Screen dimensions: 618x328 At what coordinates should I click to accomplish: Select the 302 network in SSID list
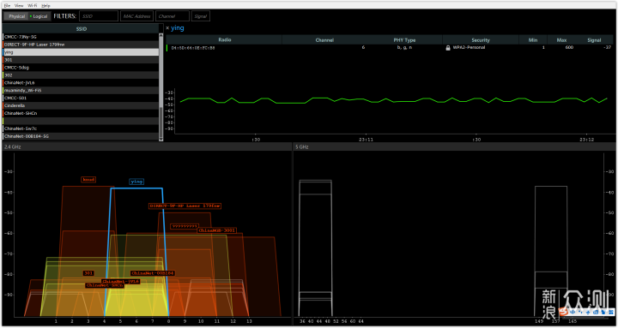(81, 75)
